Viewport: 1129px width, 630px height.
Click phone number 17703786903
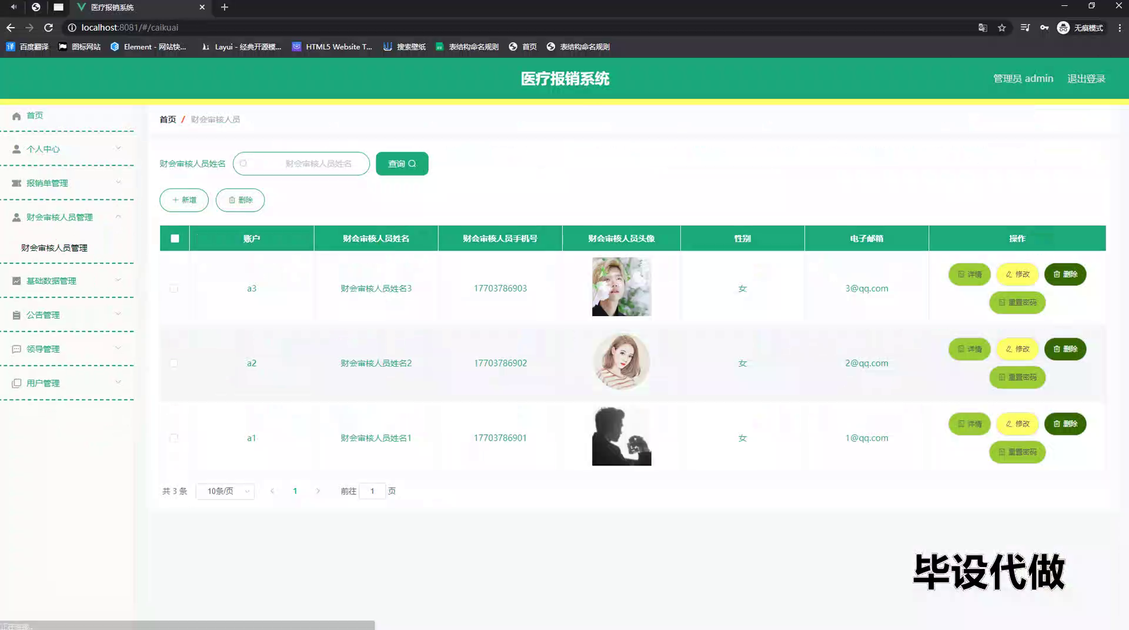pos(500,289)
